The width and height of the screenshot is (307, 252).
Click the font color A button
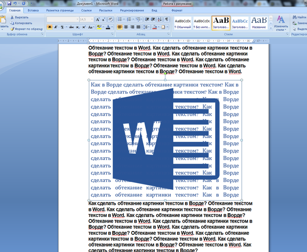108,27
